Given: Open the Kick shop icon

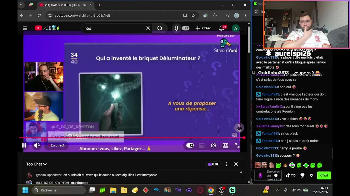Looking at the screenshot, I should pyautogui.click(x=302, y=175).
